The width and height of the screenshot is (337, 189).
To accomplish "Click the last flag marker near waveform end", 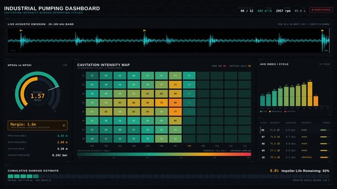I will [x=322, y=30].
